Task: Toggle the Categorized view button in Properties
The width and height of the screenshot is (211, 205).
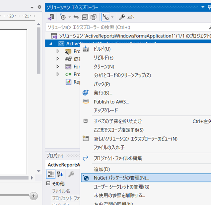Action: click(x=51, y=174)
